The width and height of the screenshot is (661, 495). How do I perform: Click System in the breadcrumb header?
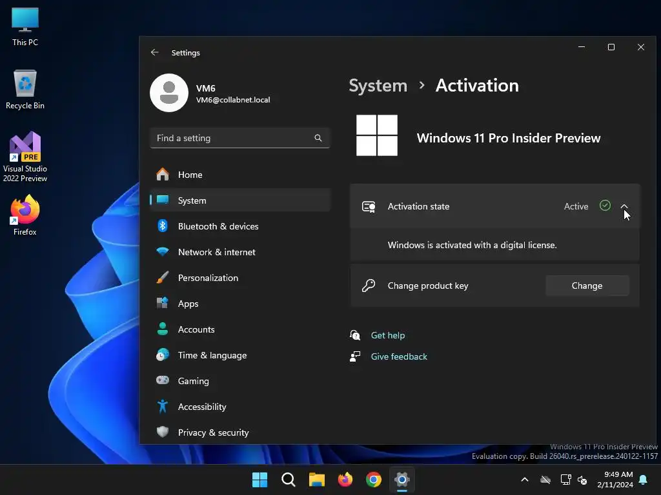pos(378,86)
